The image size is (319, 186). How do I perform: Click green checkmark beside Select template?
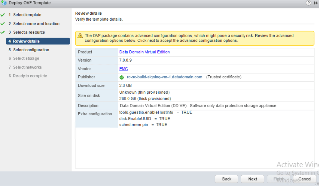tap(3, 15)
